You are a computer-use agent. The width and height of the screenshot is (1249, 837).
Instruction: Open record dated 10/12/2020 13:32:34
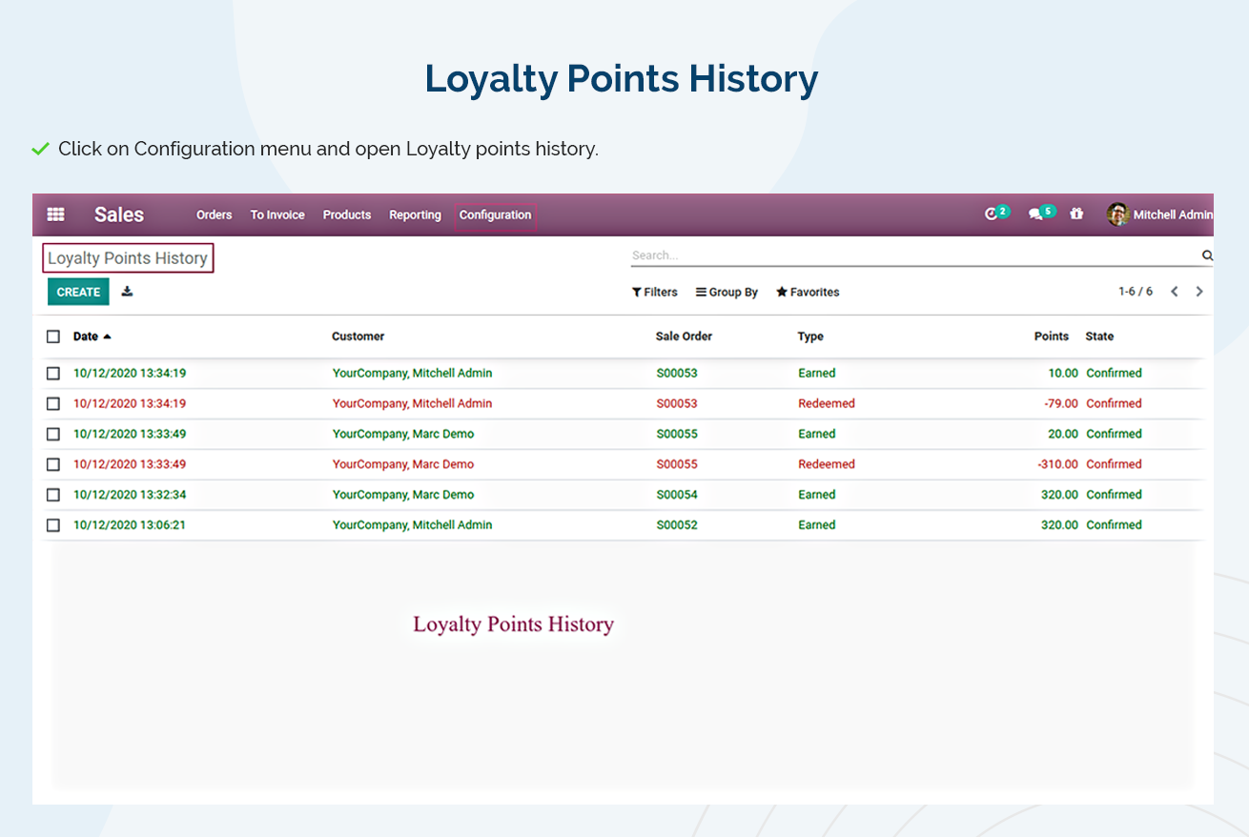tap(130, 495)
